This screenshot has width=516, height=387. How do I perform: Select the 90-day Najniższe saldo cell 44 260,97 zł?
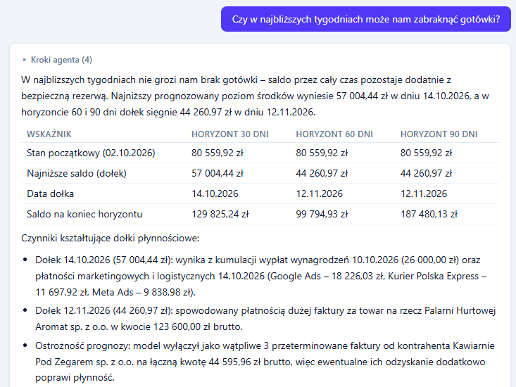(426, 173)
